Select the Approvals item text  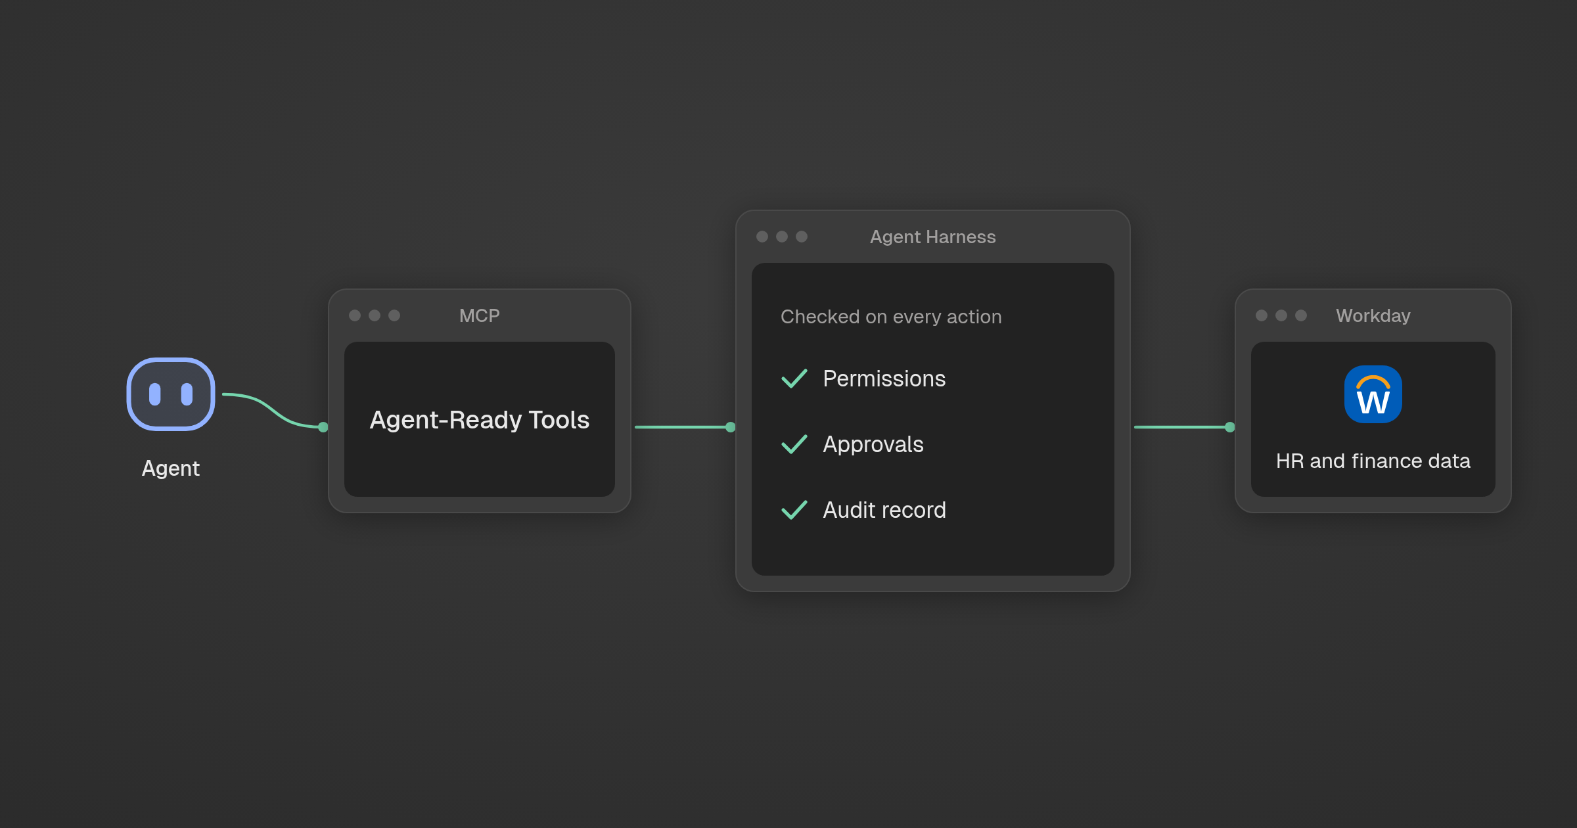[x=873, y=444]
